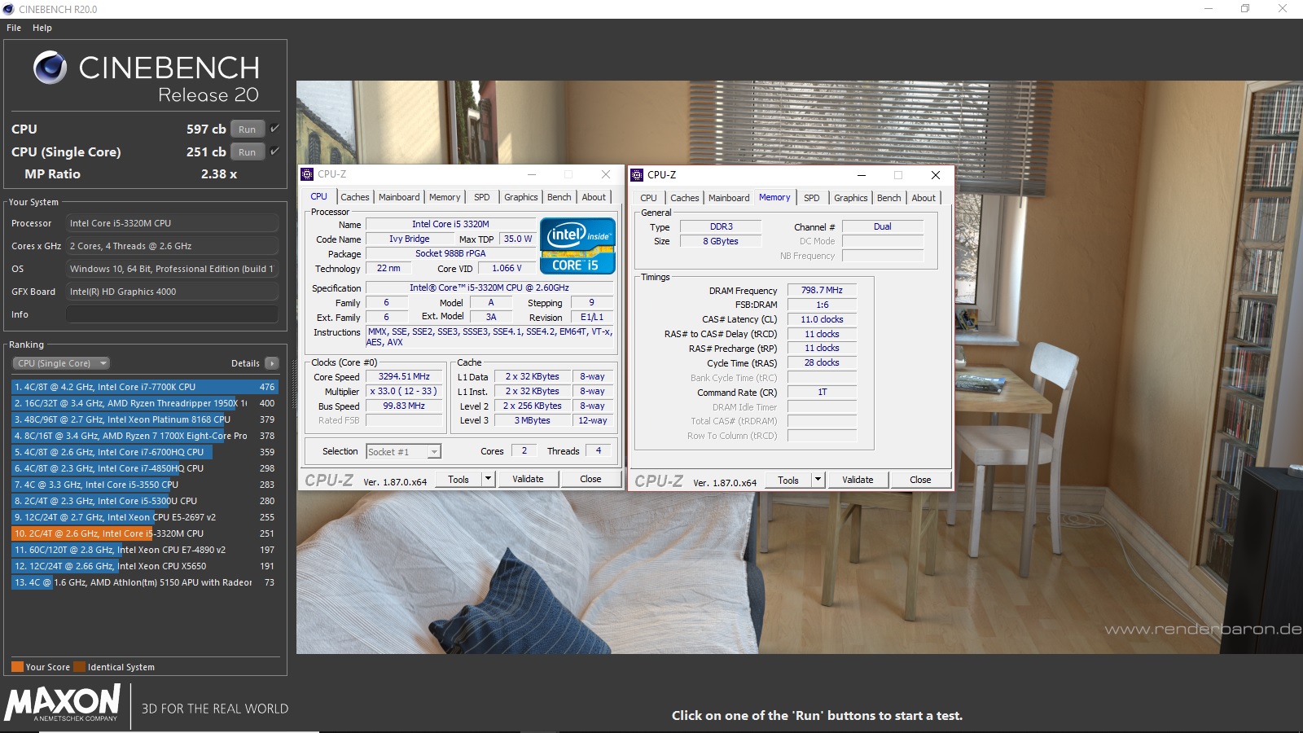The height and width of the screenshot is (733, 1303).
Task: Click the Intel Core i5 logo badge
Action: [577, 246]
